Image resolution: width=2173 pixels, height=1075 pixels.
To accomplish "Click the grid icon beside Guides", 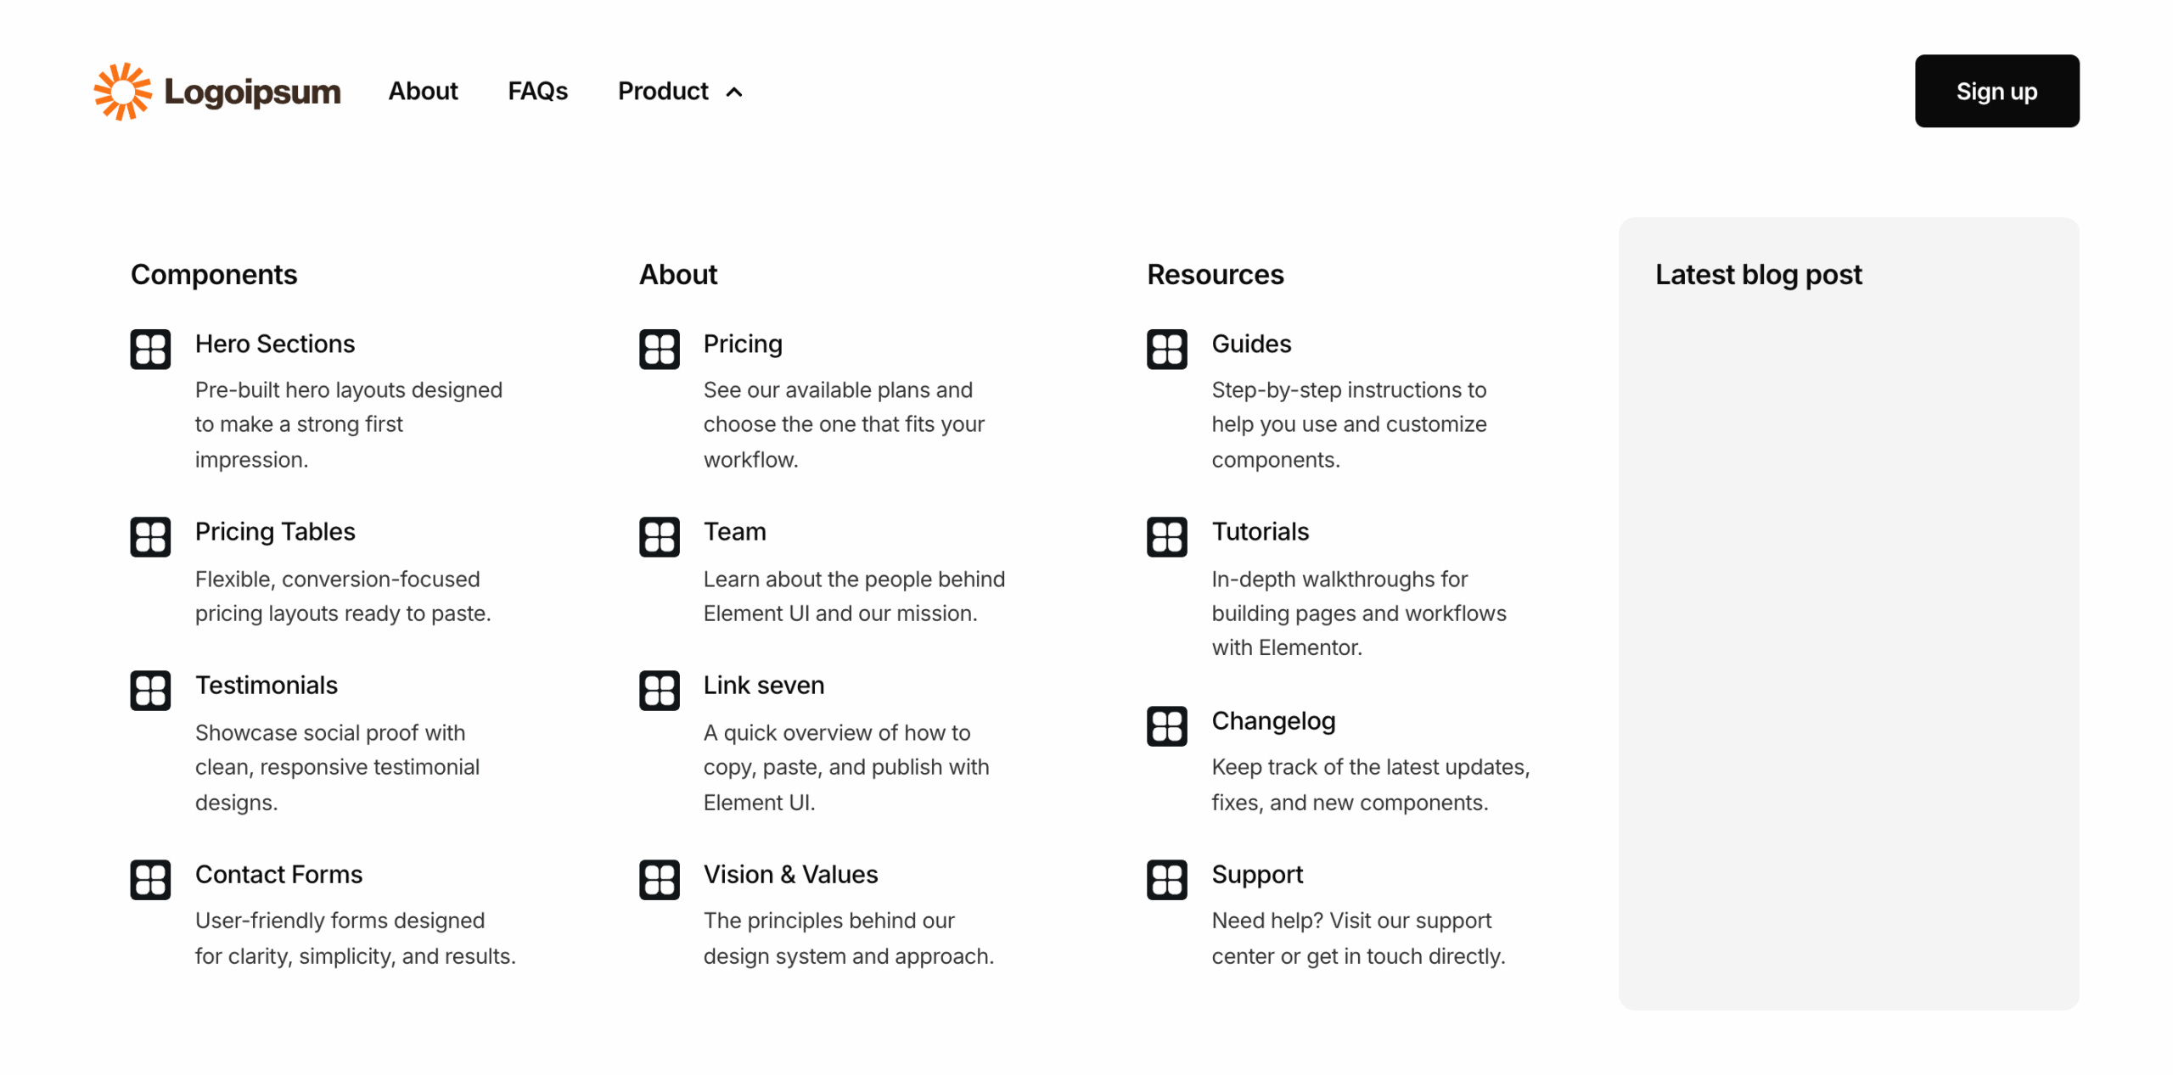I will point(1166,349).
